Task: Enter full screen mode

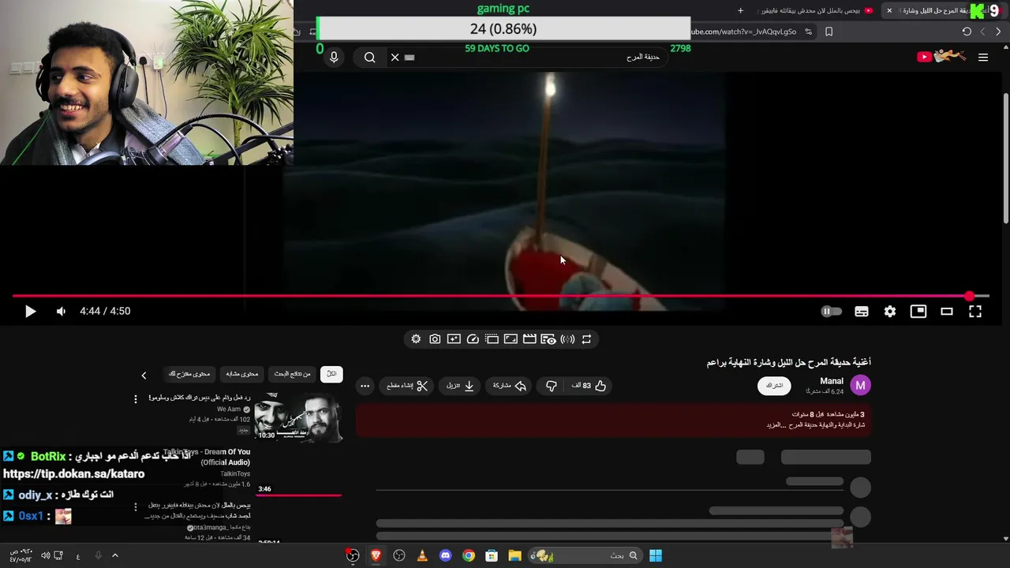Action: 975,312
